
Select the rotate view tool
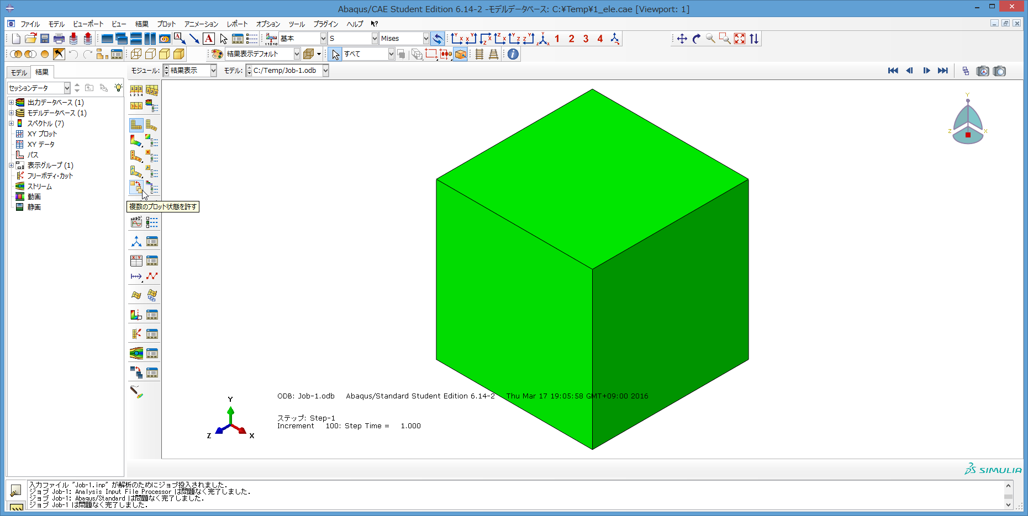click(697, 39)
